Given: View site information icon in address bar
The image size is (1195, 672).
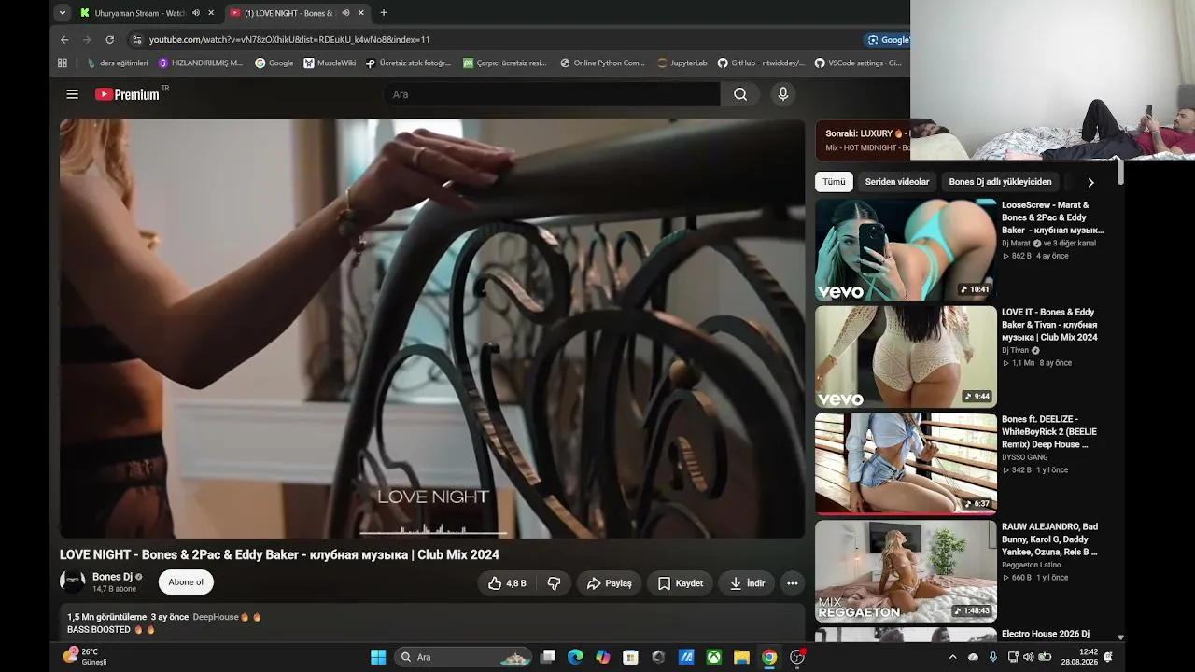Looking at the screenshot, I should point(136,40).
